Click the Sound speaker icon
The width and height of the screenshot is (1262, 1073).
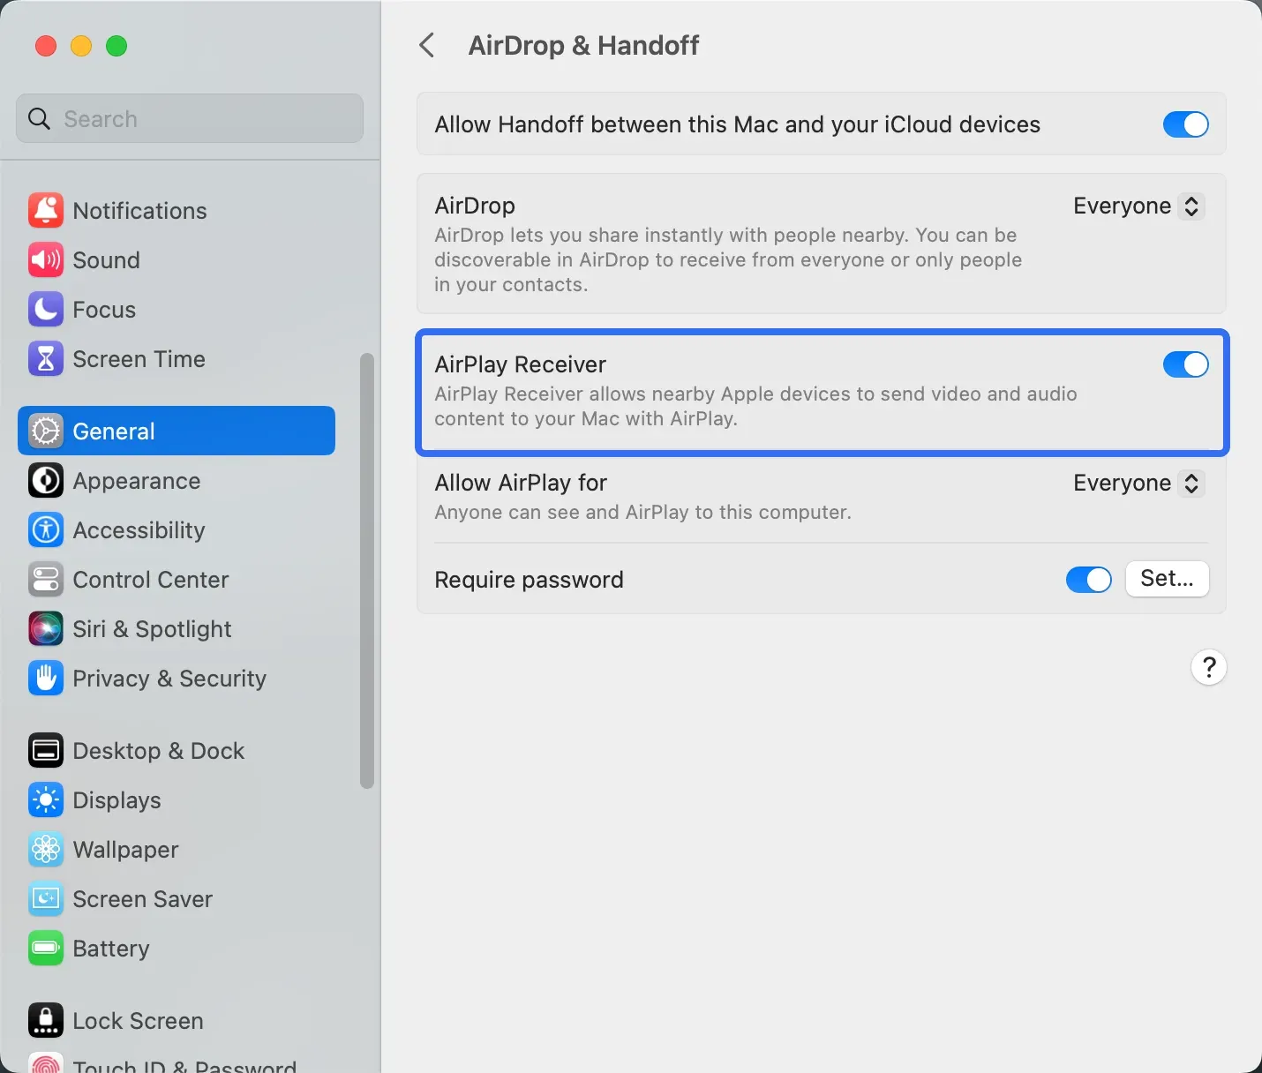click(46, 259)
